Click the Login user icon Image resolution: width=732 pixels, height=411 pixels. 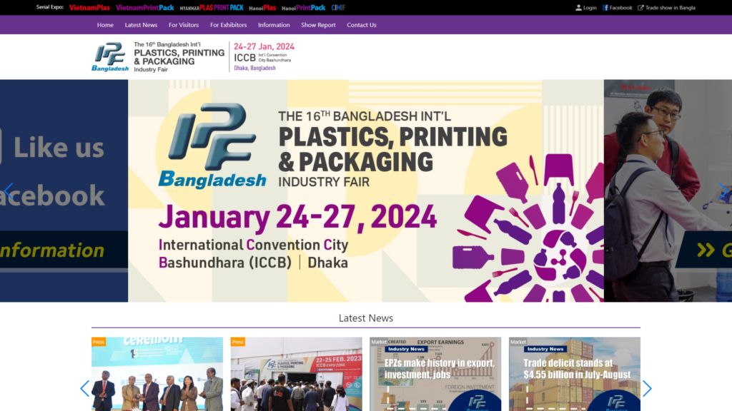pos(578,7)
